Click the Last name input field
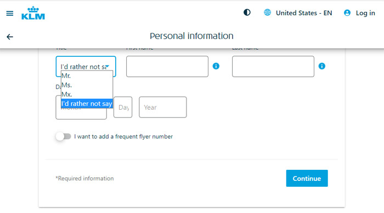This screenshot has width=384, height=213. tap(273, 67)
